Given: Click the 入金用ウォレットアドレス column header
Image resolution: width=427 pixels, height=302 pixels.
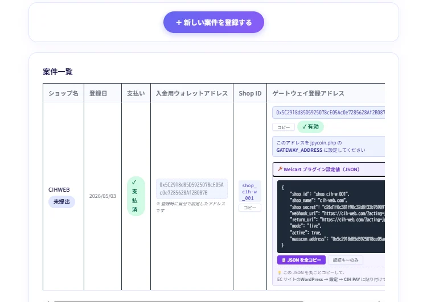Looking at the screenshot, I should point(192,93).
